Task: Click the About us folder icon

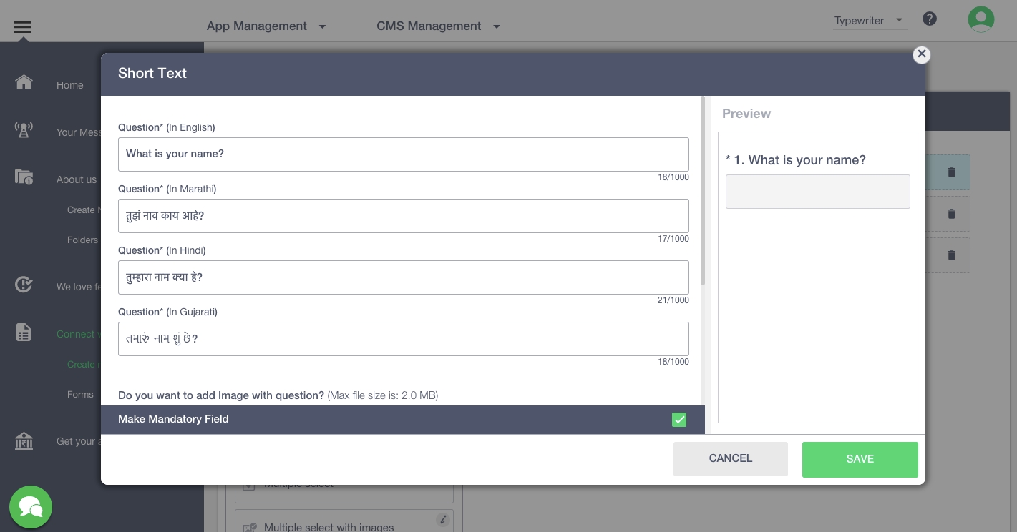Action: coord(24,177)
